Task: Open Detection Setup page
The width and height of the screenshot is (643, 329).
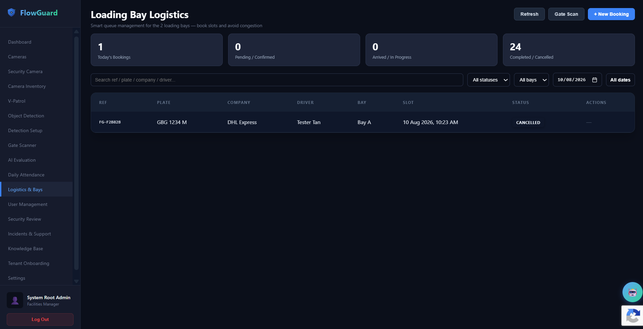Action: coord(36,130)
